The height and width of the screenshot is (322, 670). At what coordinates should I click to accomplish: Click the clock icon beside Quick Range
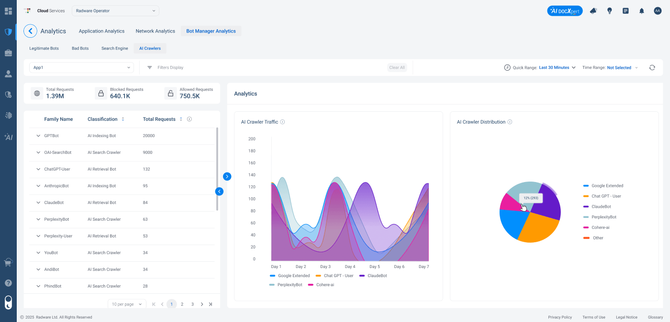coord(507,67)
